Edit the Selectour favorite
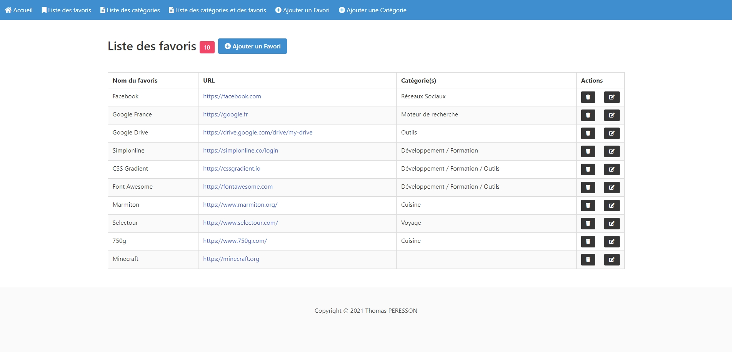 (612, 224)
